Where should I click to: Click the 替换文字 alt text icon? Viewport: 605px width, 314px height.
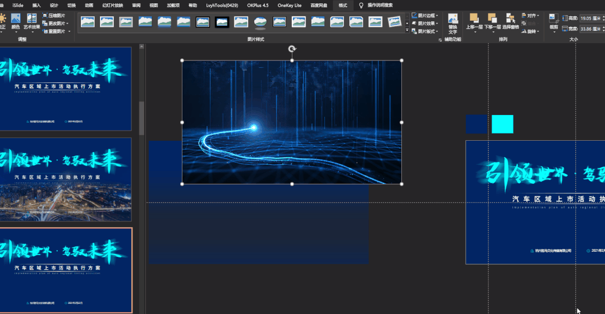452,24
